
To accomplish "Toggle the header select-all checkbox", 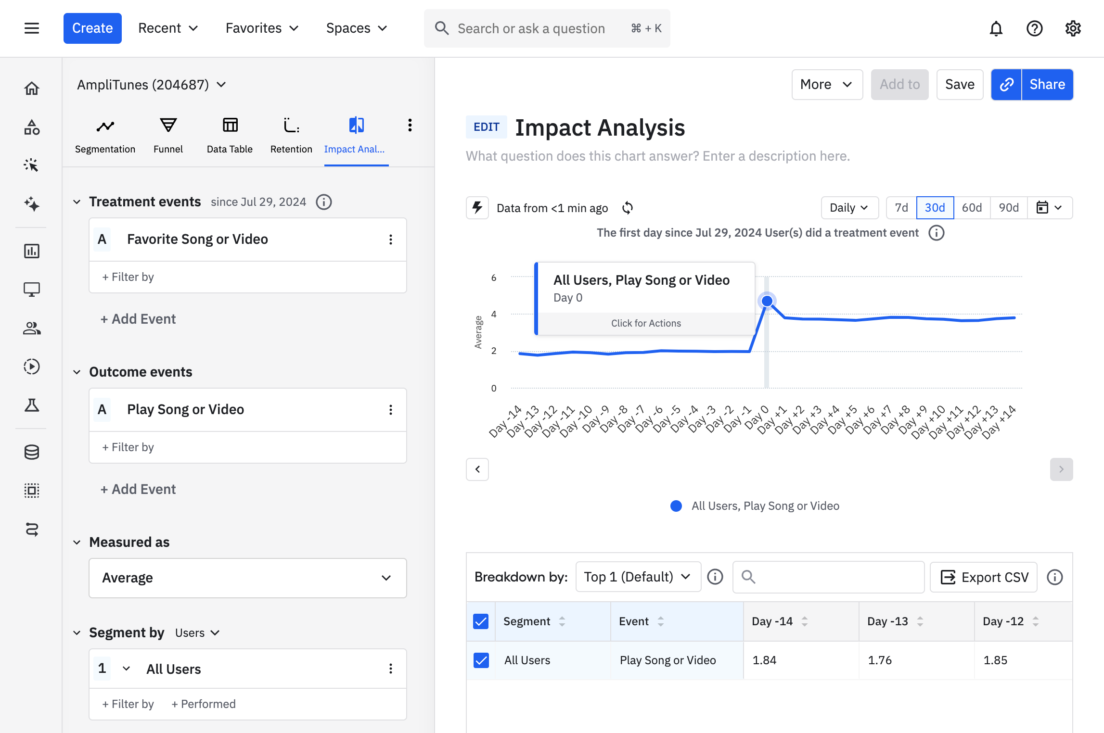I will coord(481,621).
